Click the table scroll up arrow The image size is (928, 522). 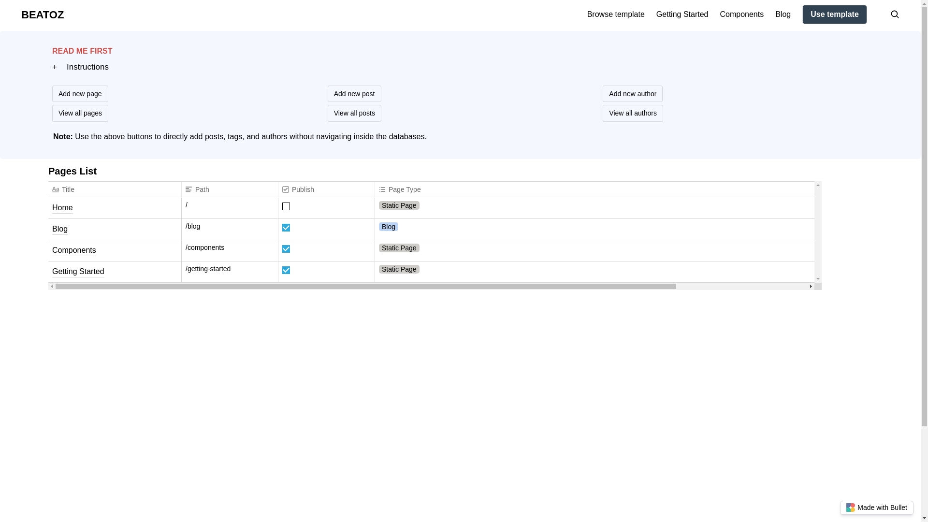[818, 186]
